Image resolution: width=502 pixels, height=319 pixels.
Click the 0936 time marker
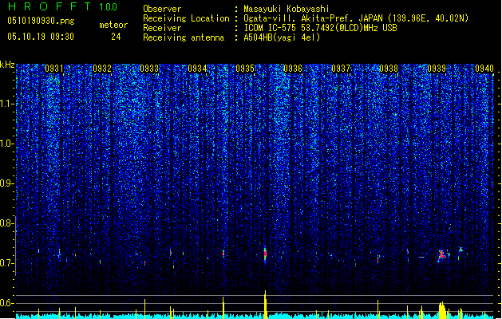tap(293, 69)
